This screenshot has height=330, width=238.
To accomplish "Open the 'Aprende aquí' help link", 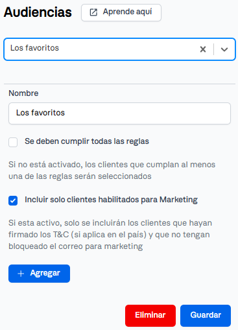I will [x=121, y=12].
